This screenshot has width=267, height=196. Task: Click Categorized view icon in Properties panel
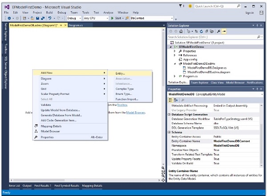[x=171, y=100]
